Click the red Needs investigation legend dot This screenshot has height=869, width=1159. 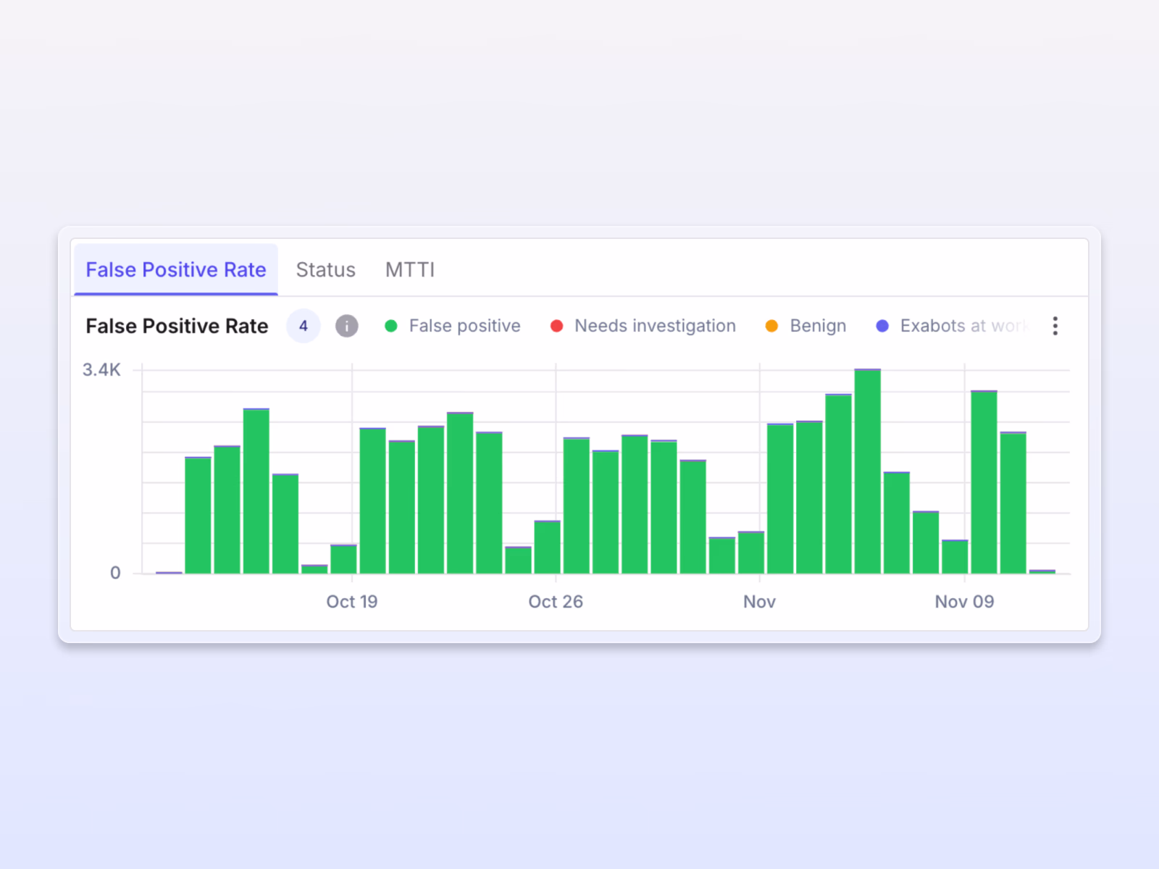point(556,326)
